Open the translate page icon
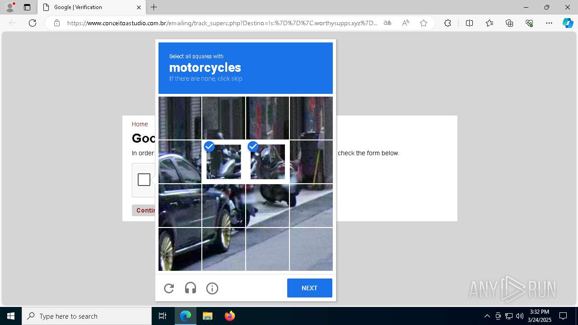This screenshot has height=325, width=578. (x=387, y=23)
